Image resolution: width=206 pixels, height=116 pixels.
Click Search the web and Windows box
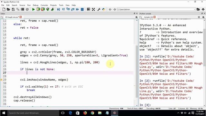pyautogui.click(x=33, y=113)
